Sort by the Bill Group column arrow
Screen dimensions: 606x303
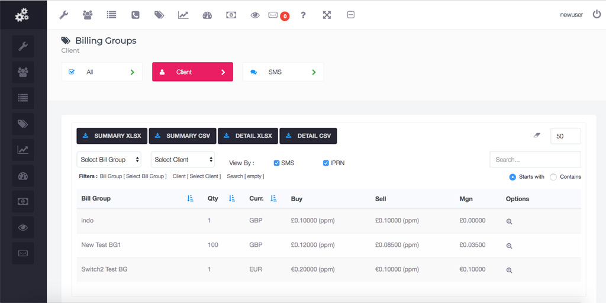point(190,199)
